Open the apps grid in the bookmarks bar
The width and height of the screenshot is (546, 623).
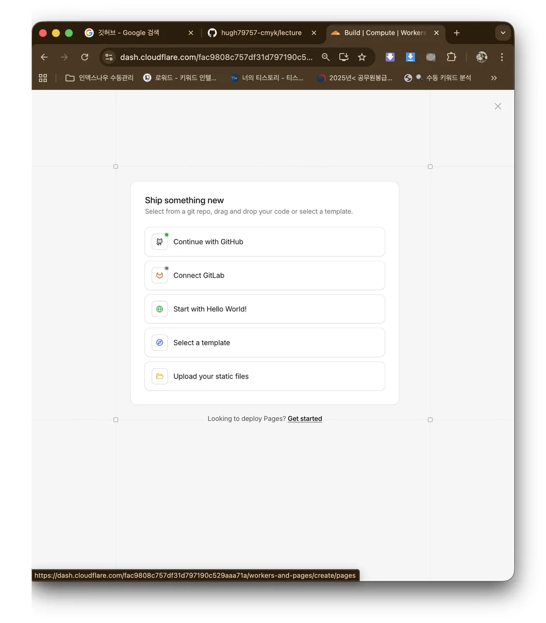pos(43,78)
